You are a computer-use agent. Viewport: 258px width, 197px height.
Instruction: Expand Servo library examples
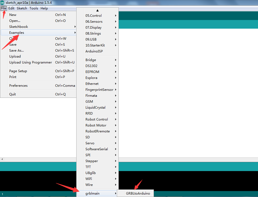pyautogui.click(x=98, y=143)
